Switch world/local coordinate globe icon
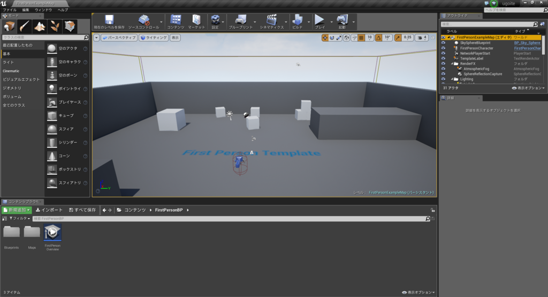 point(346,38)
